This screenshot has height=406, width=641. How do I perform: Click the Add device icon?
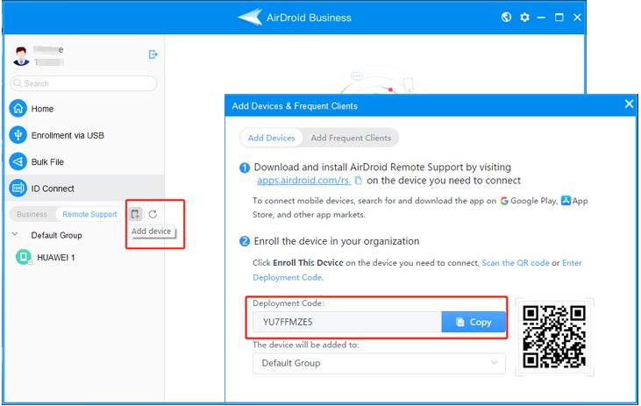click(x=135, y=214)
